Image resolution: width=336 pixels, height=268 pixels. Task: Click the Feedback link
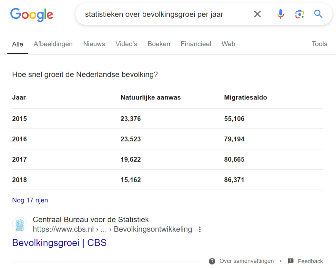310,261
